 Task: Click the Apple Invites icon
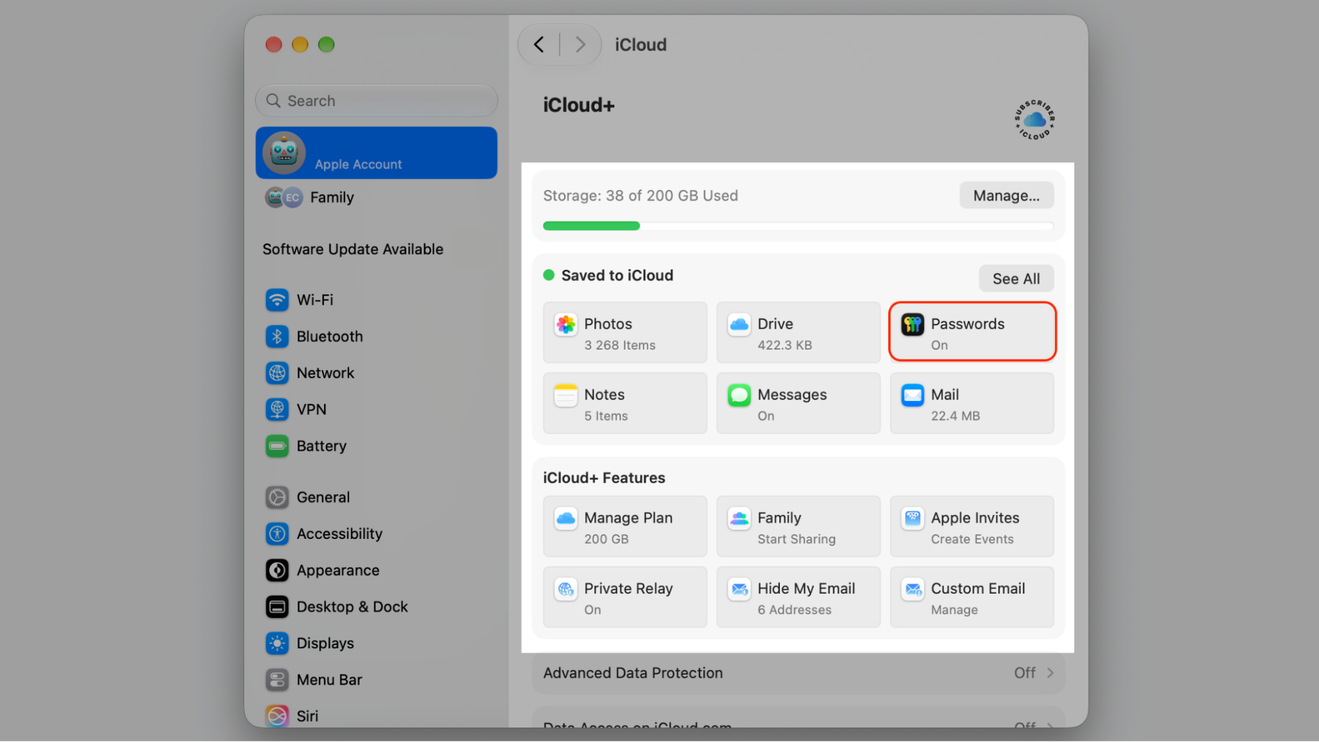click(913, 518)
